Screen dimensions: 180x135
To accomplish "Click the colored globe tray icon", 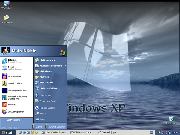I will [169, 132].
